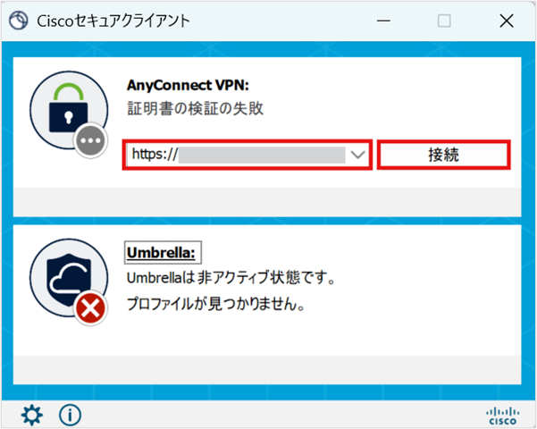Click the Umbrella cloud shield icon
Viewport: 537px width, 429px height.
pos(69,278)
